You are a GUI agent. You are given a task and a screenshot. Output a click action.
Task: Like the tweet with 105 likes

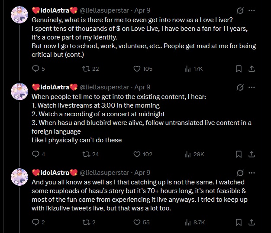[143, 69]
